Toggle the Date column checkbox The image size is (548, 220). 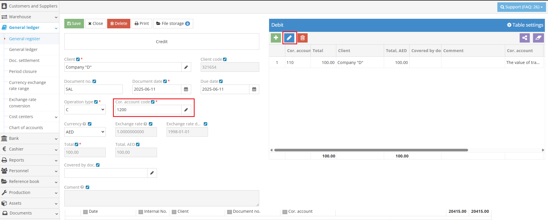coord(85,212)
